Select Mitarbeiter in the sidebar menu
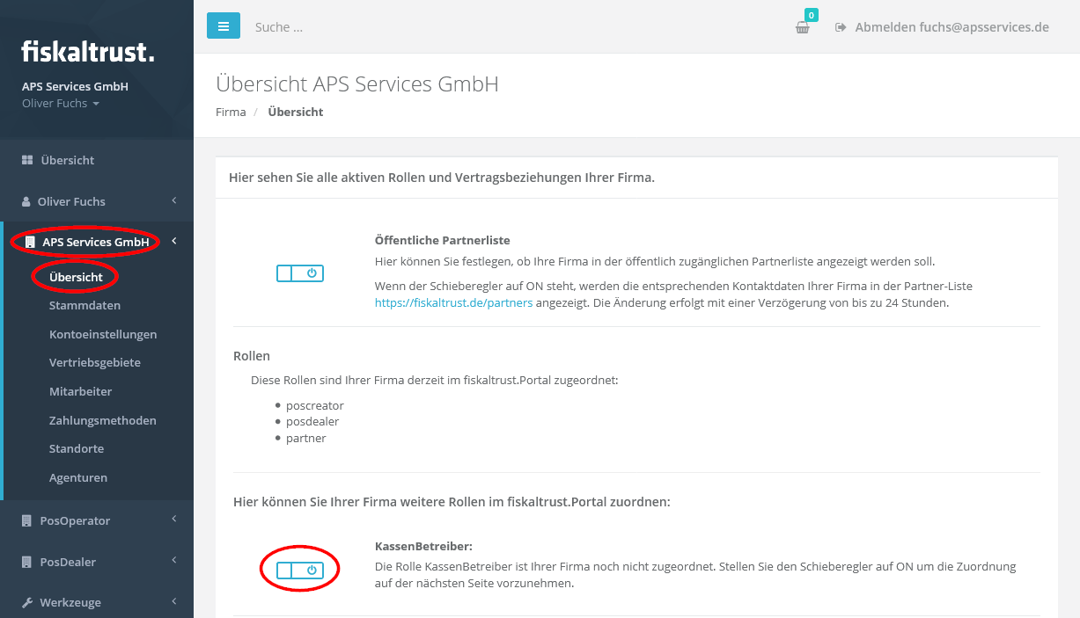 point(80,391)
